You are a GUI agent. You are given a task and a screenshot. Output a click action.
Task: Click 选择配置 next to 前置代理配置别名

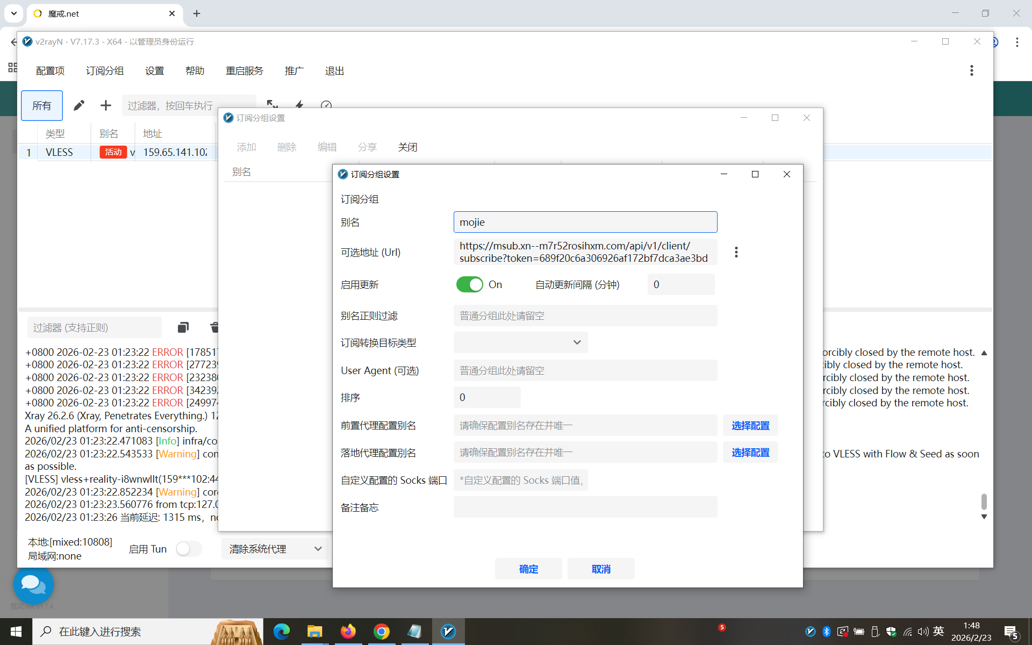point(750,425)
